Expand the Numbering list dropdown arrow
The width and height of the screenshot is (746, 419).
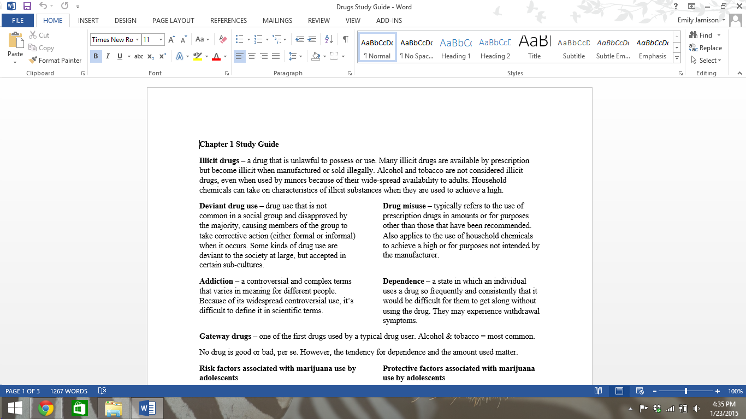click(267, 39)
